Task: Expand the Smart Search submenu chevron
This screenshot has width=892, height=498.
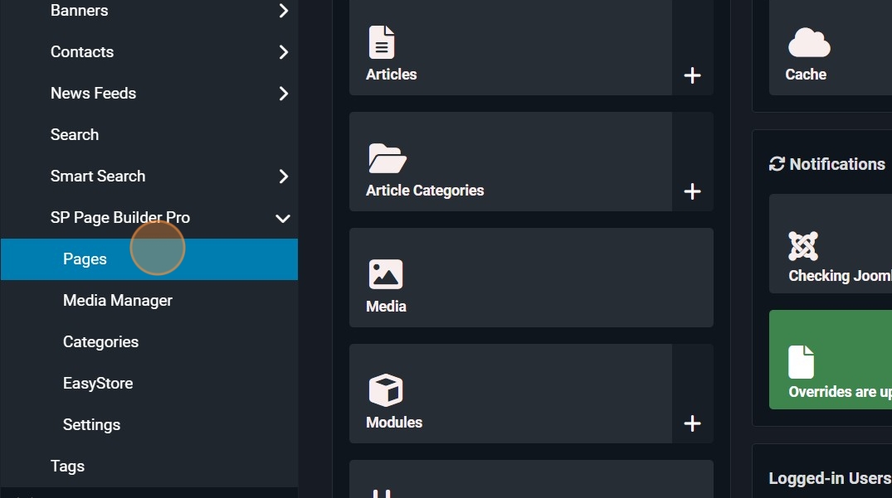Action: pyautogui.click(x=283, y=176)
